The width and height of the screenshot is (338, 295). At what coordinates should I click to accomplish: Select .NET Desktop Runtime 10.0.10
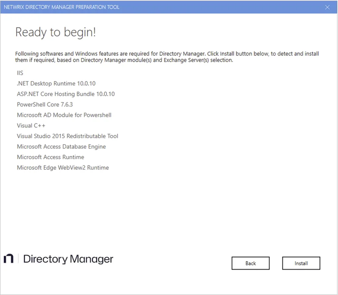56,83
